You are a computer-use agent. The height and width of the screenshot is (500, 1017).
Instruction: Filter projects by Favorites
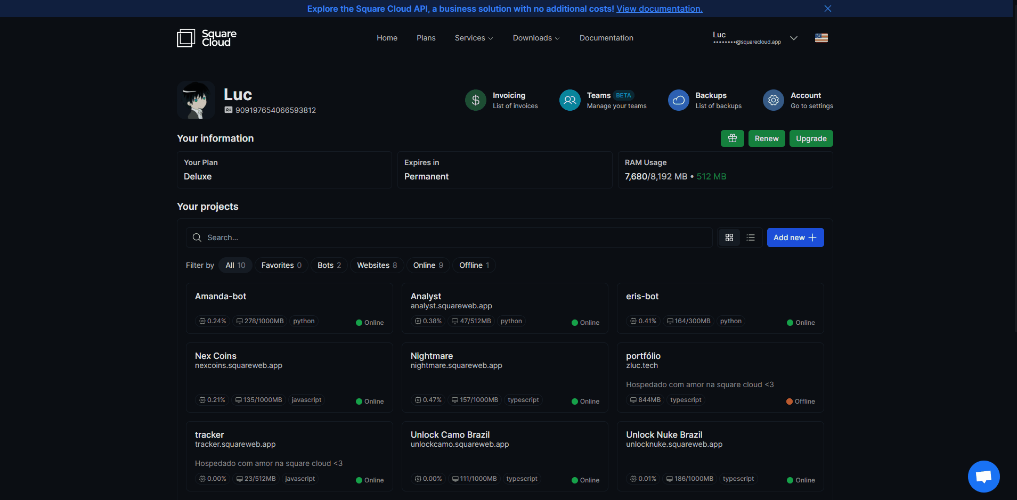[x=281, y=265]
